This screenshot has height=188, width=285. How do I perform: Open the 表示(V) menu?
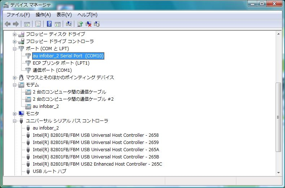64,15
